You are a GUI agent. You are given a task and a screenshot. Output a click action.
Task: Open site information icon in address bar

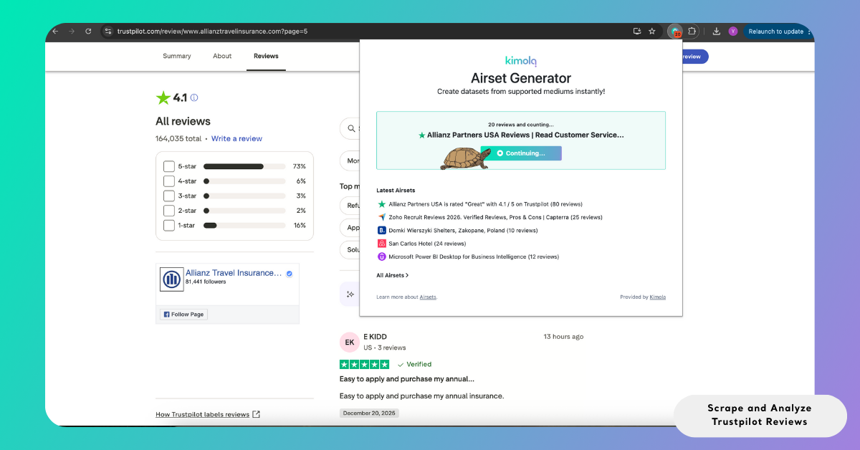point(108,32)
